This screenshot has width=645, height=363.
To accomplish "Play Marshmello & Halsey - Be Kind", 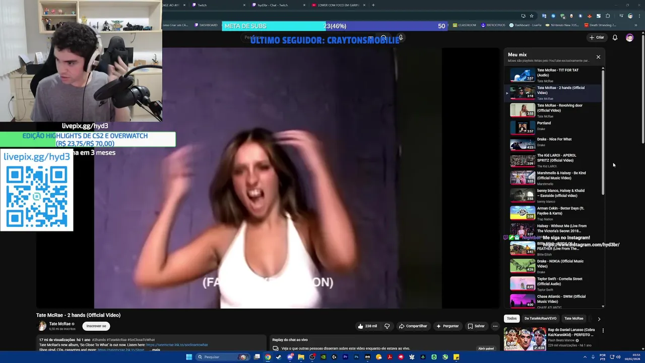I will (553, 178).
